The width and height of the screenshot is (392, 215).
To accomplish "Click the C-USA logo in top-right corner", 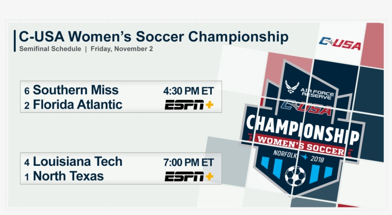I will click(340, 44).
